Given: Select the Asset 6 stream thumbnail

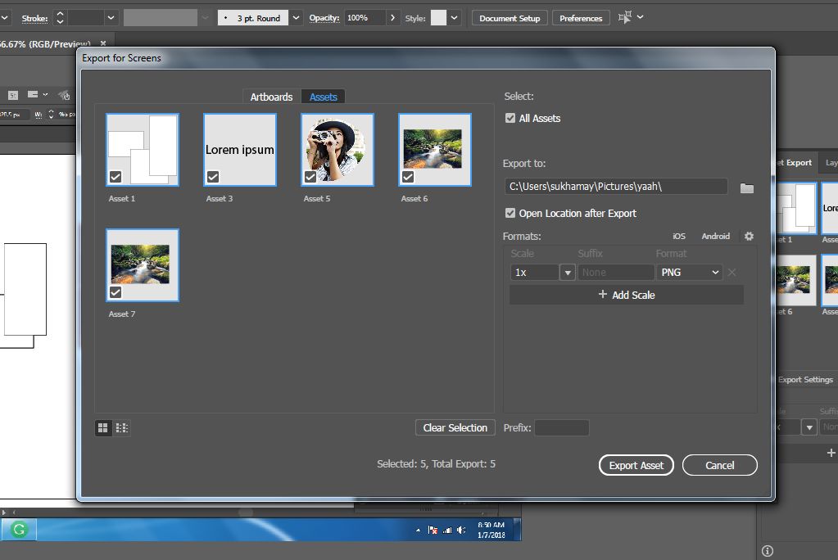Looking at the screenshot, I should click(435, 150).
